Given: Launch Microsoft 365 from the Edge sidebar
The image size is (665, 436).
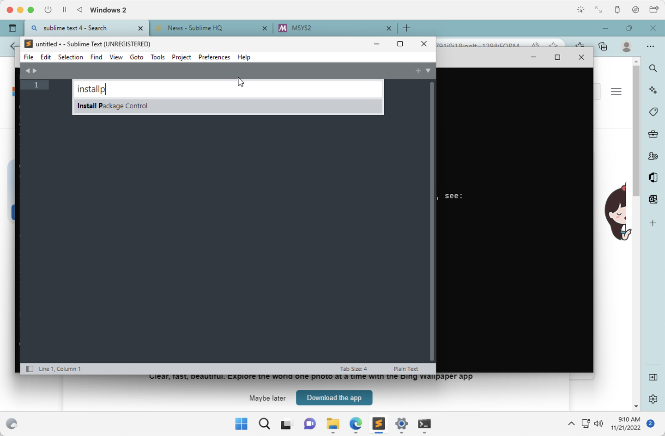Looking at the screenshot, I should (653, 178).
